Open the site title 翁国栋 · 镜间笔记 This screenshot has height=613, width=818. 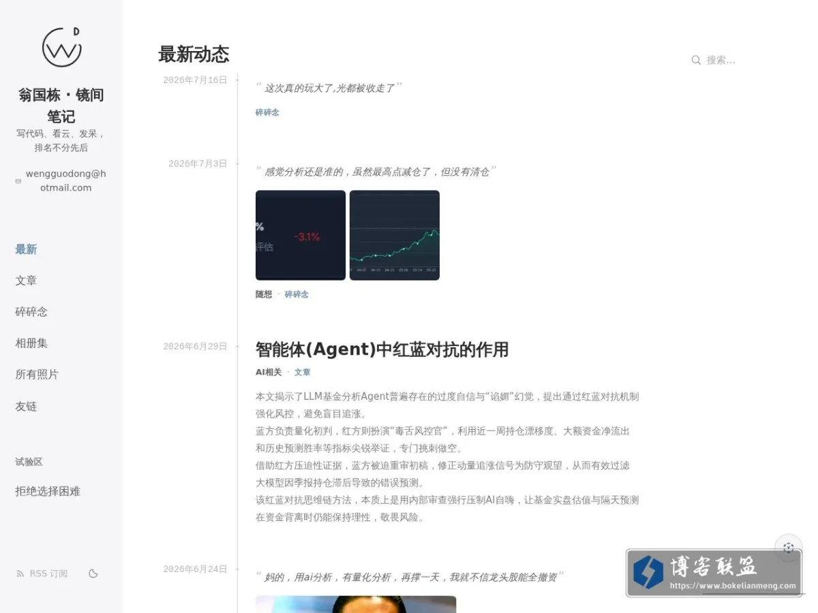coord(61,106)
